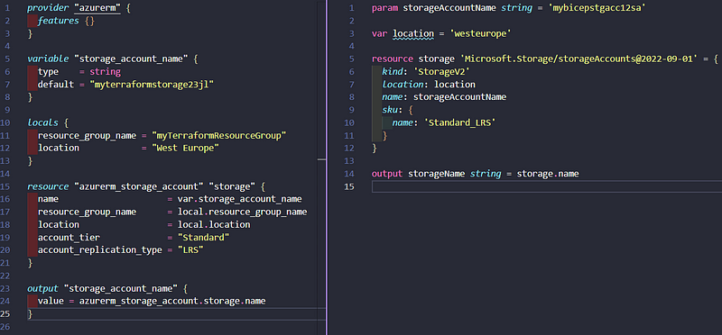722x335 pixels.
Task: Click the resource keyword on Terraform line 15
Action: point(48,186)
